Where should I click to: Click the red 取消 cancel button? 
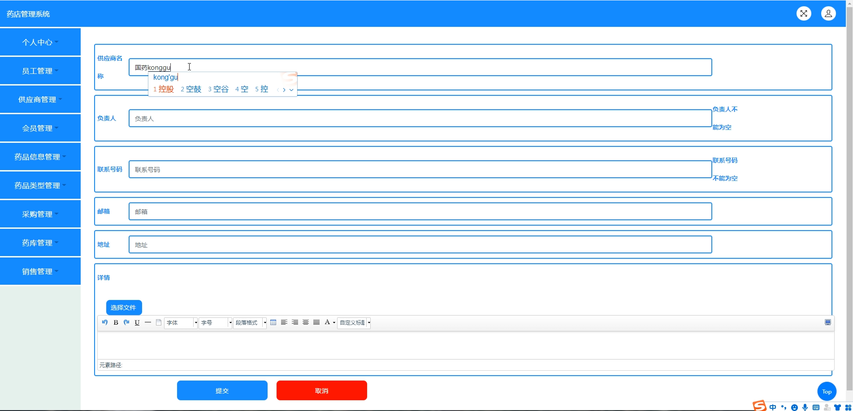tap(322, 390)
